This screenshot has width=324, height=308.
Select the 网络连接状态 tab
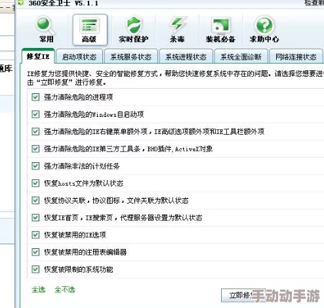[x=296, y=57]
